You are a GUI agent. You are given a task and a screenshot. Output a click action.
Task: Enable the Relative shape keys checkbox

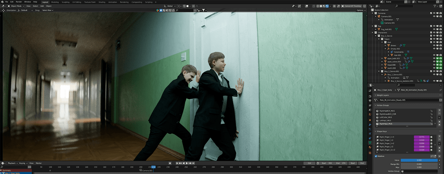coord(376,156)
